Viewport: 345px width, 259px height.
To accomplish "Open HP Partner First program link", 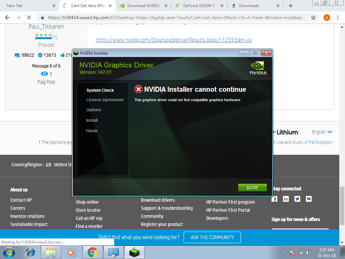I will (230, 202).
